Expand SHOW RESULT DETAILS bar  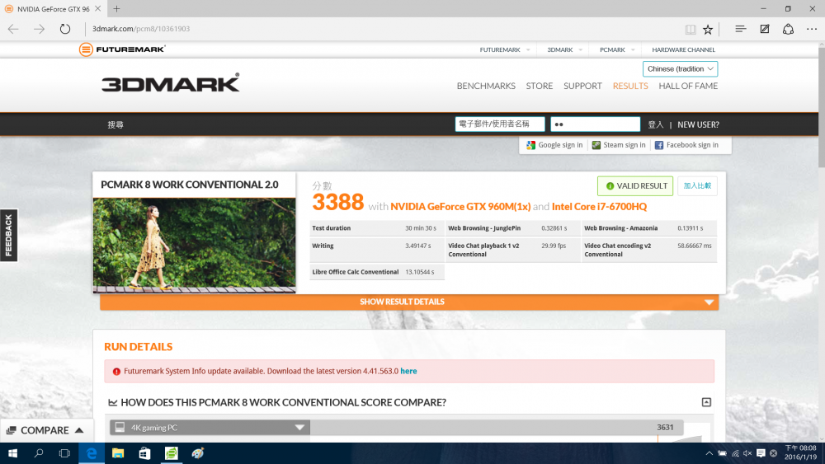click(409, 302)
